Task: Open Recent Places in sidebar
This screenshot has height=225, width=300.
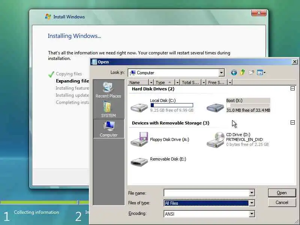Action: pyautogui.click(x=108, y=90)
